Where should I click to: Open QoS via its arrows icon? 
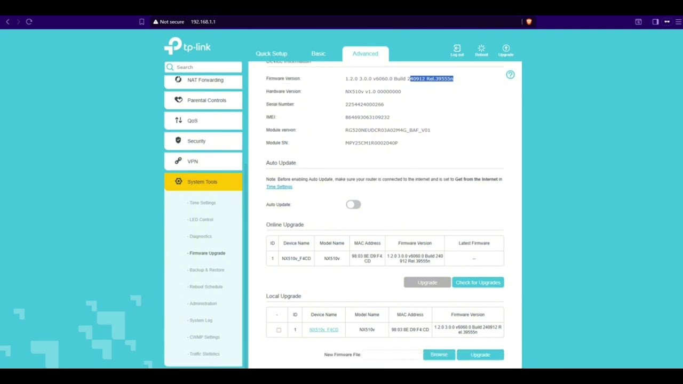click(178, 121)
